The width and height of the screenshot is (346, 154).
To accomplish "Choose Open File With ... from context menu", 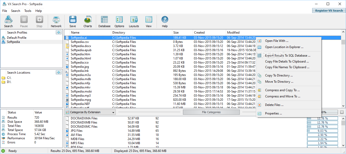I will point(289,41).
